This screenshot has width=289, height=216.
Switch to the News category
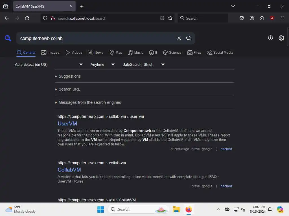(x=95, y=53)
